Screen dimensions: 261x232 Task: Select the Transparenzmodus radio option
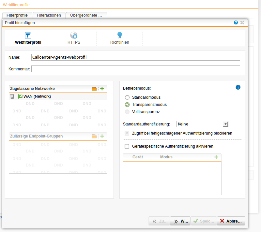tap(127, 105)
